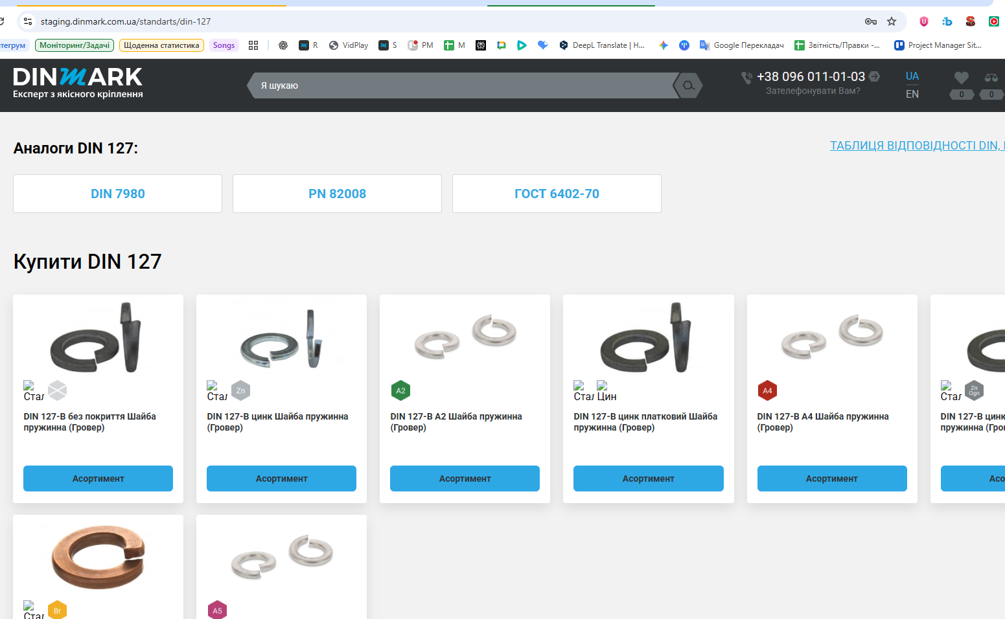
Task: Open the saved passwords key icon
Action: click(x=870, y=21)
